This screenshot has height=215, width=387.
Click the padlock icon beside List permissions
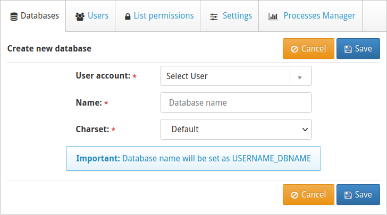point(128,16)
